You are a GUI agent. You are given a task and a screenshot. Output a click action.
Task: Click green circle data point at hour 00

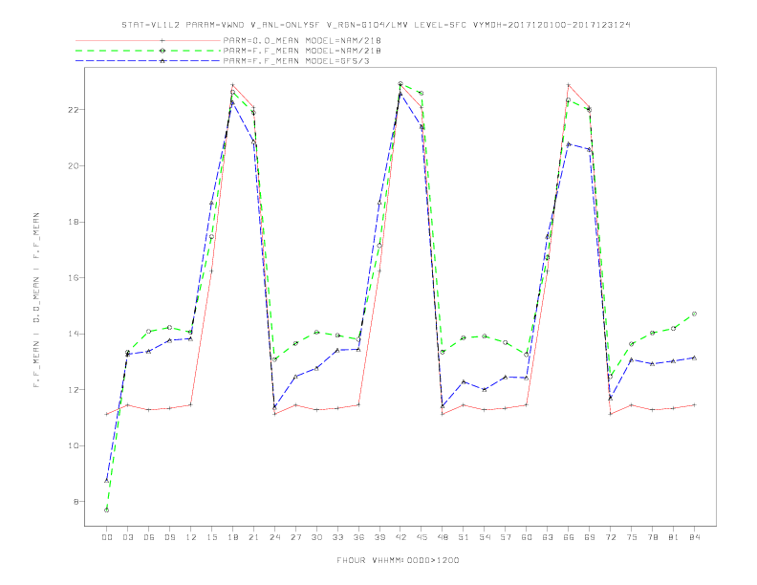(107, 510)
